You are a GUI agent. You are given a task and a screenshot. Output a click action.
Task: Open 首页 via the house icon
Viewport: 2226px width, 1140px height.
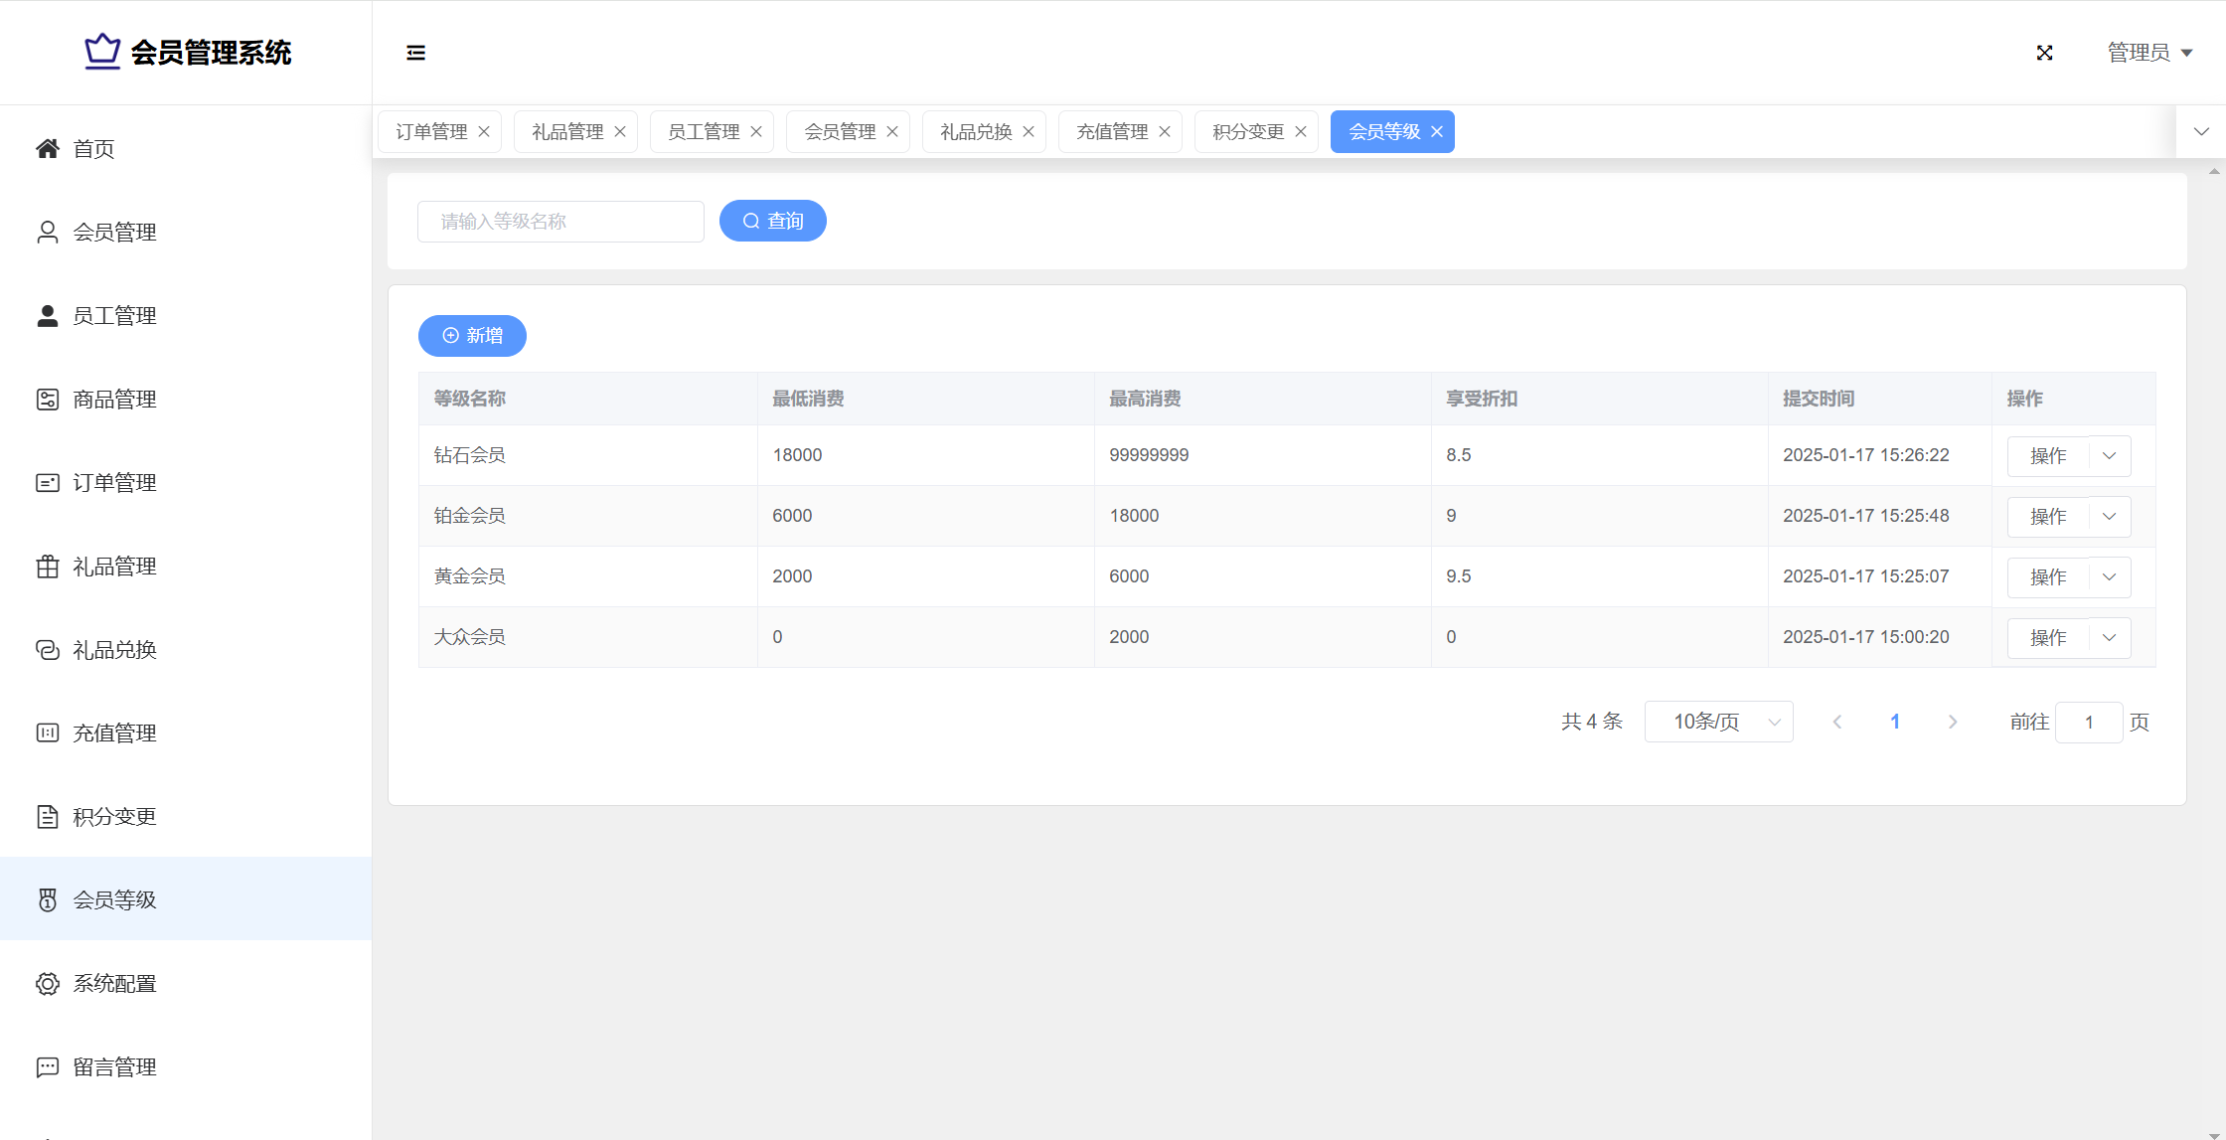coord(47,149)
